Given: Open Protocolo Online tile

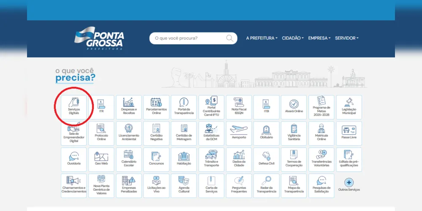Looking at the screenshot, I should 101,133.
